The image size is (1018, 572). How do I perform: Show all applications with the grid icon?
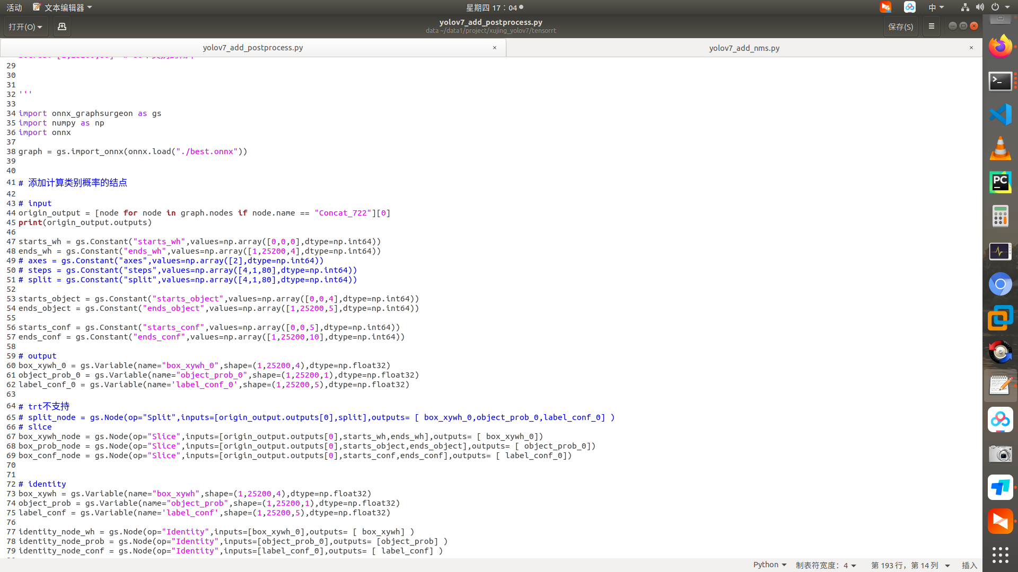1001,555
